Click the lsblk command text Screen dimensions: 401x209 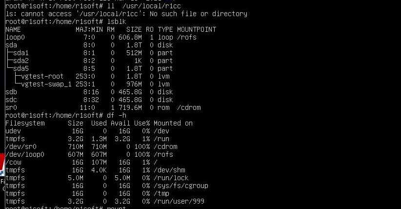(x=117, y=21)
